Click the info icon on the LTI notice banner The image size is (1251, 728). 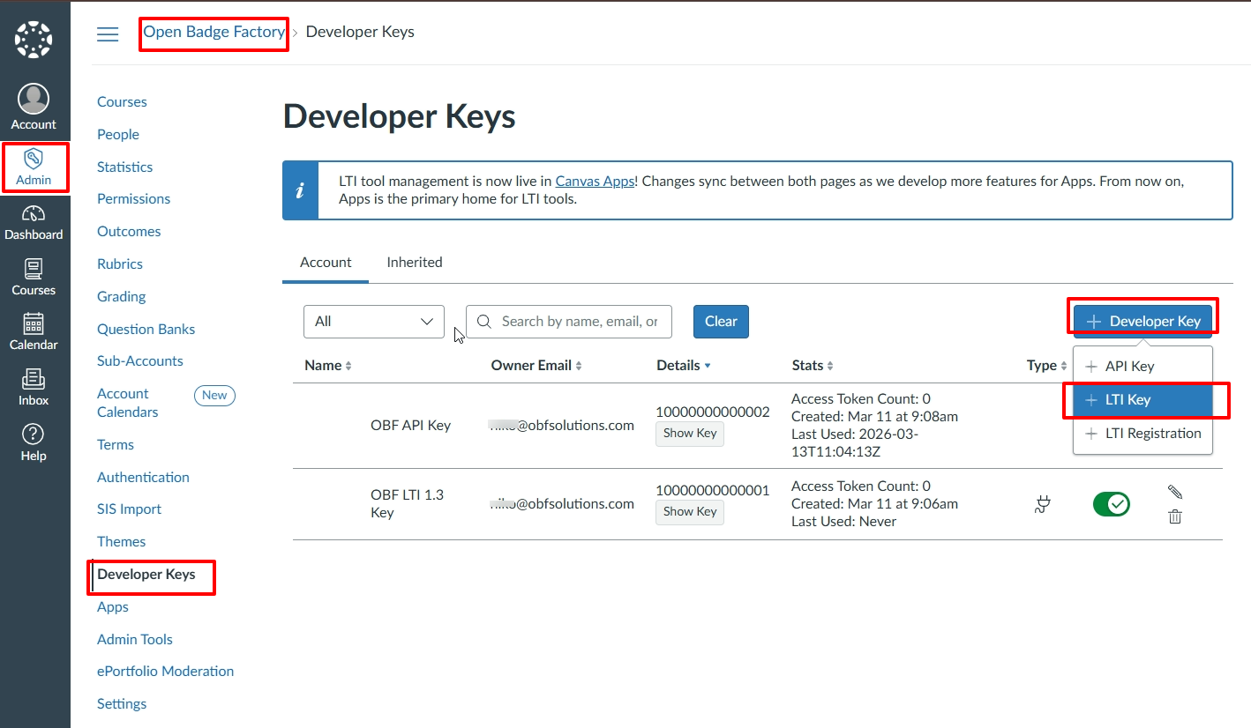pos(301,190)
